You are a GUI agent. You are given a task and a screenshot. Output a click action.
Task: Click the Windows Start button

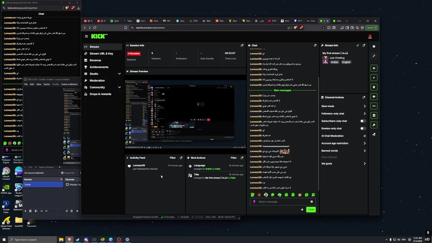pyautogui.click(x=4, y=240)
